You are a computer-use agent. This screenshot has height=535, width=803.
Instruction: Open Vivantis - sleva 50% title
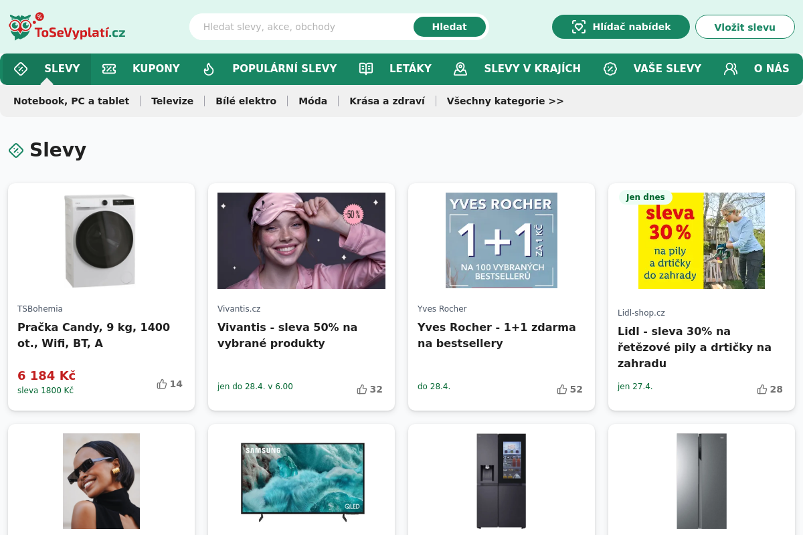287,335
